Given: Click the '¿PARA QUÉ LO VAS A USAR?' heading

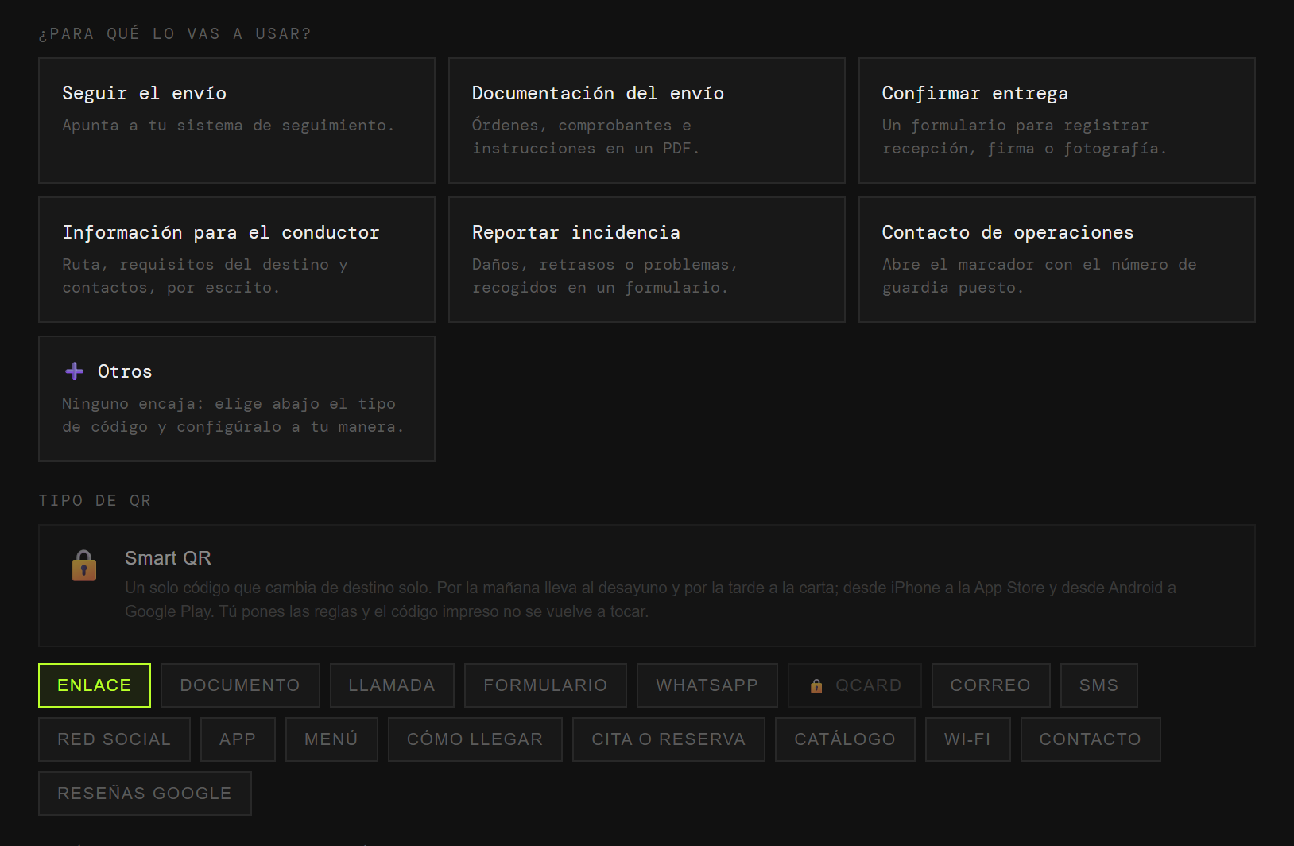Looking at the screenshot, I should pyautogui.click(x=175, y=34).
